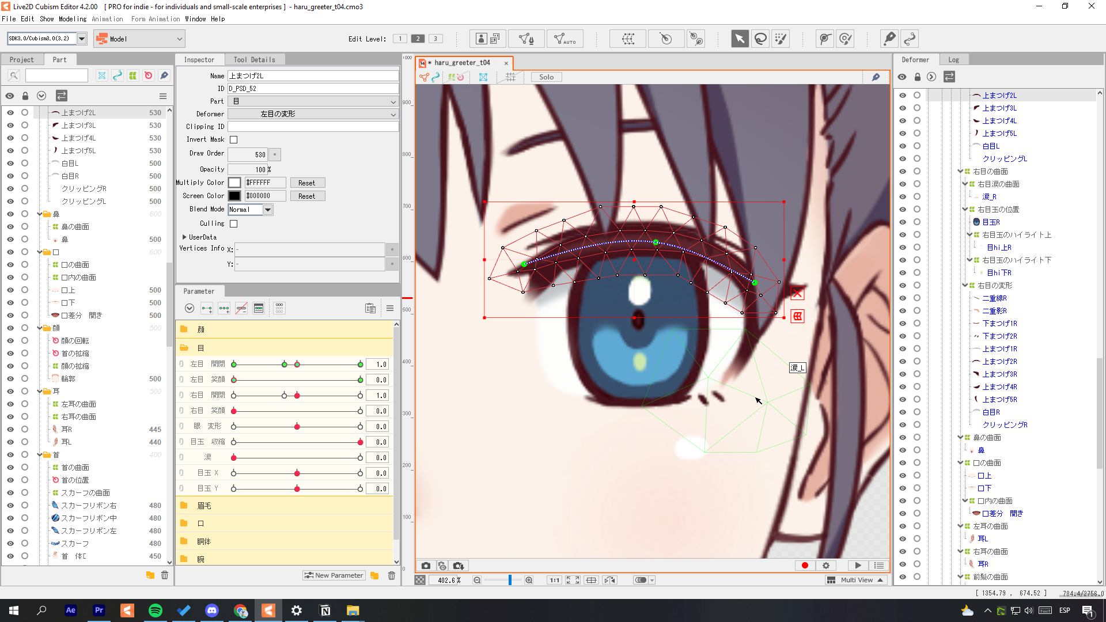Screen dimensions: 1106x622
Task: Open the Model workspace dropdown
Action: pyautogui.click(x=139, y=39)
